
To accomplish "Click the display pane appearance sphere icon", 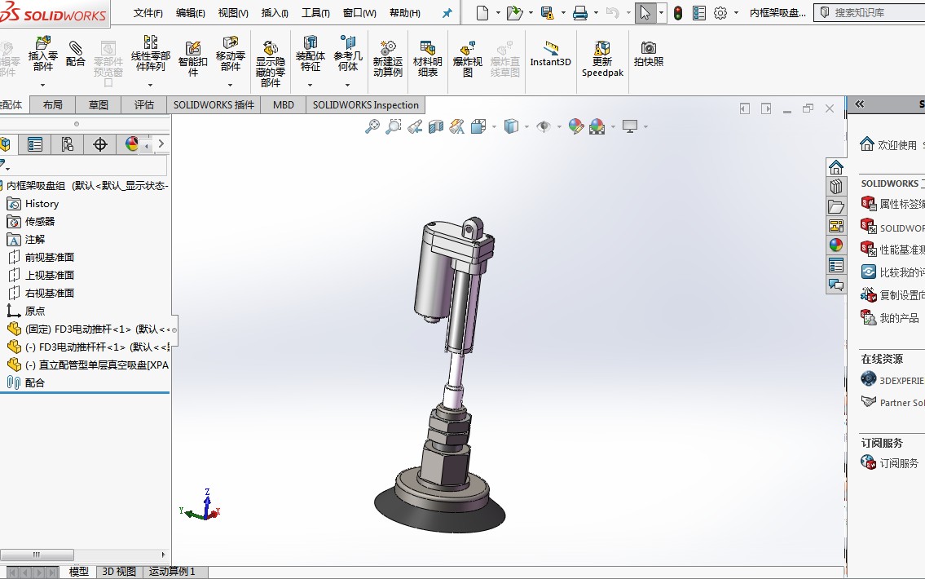I will point(132,144).
